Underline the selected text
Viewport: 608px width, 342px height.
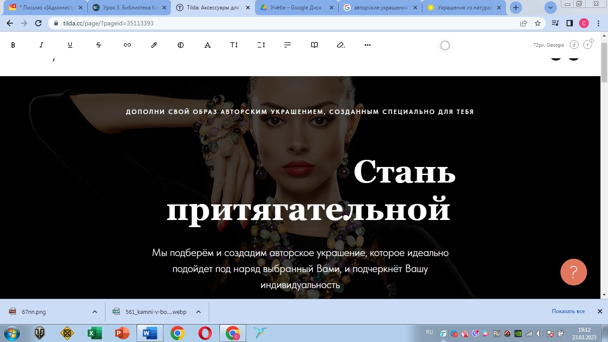pyautogui.click(x=70, y=45)
